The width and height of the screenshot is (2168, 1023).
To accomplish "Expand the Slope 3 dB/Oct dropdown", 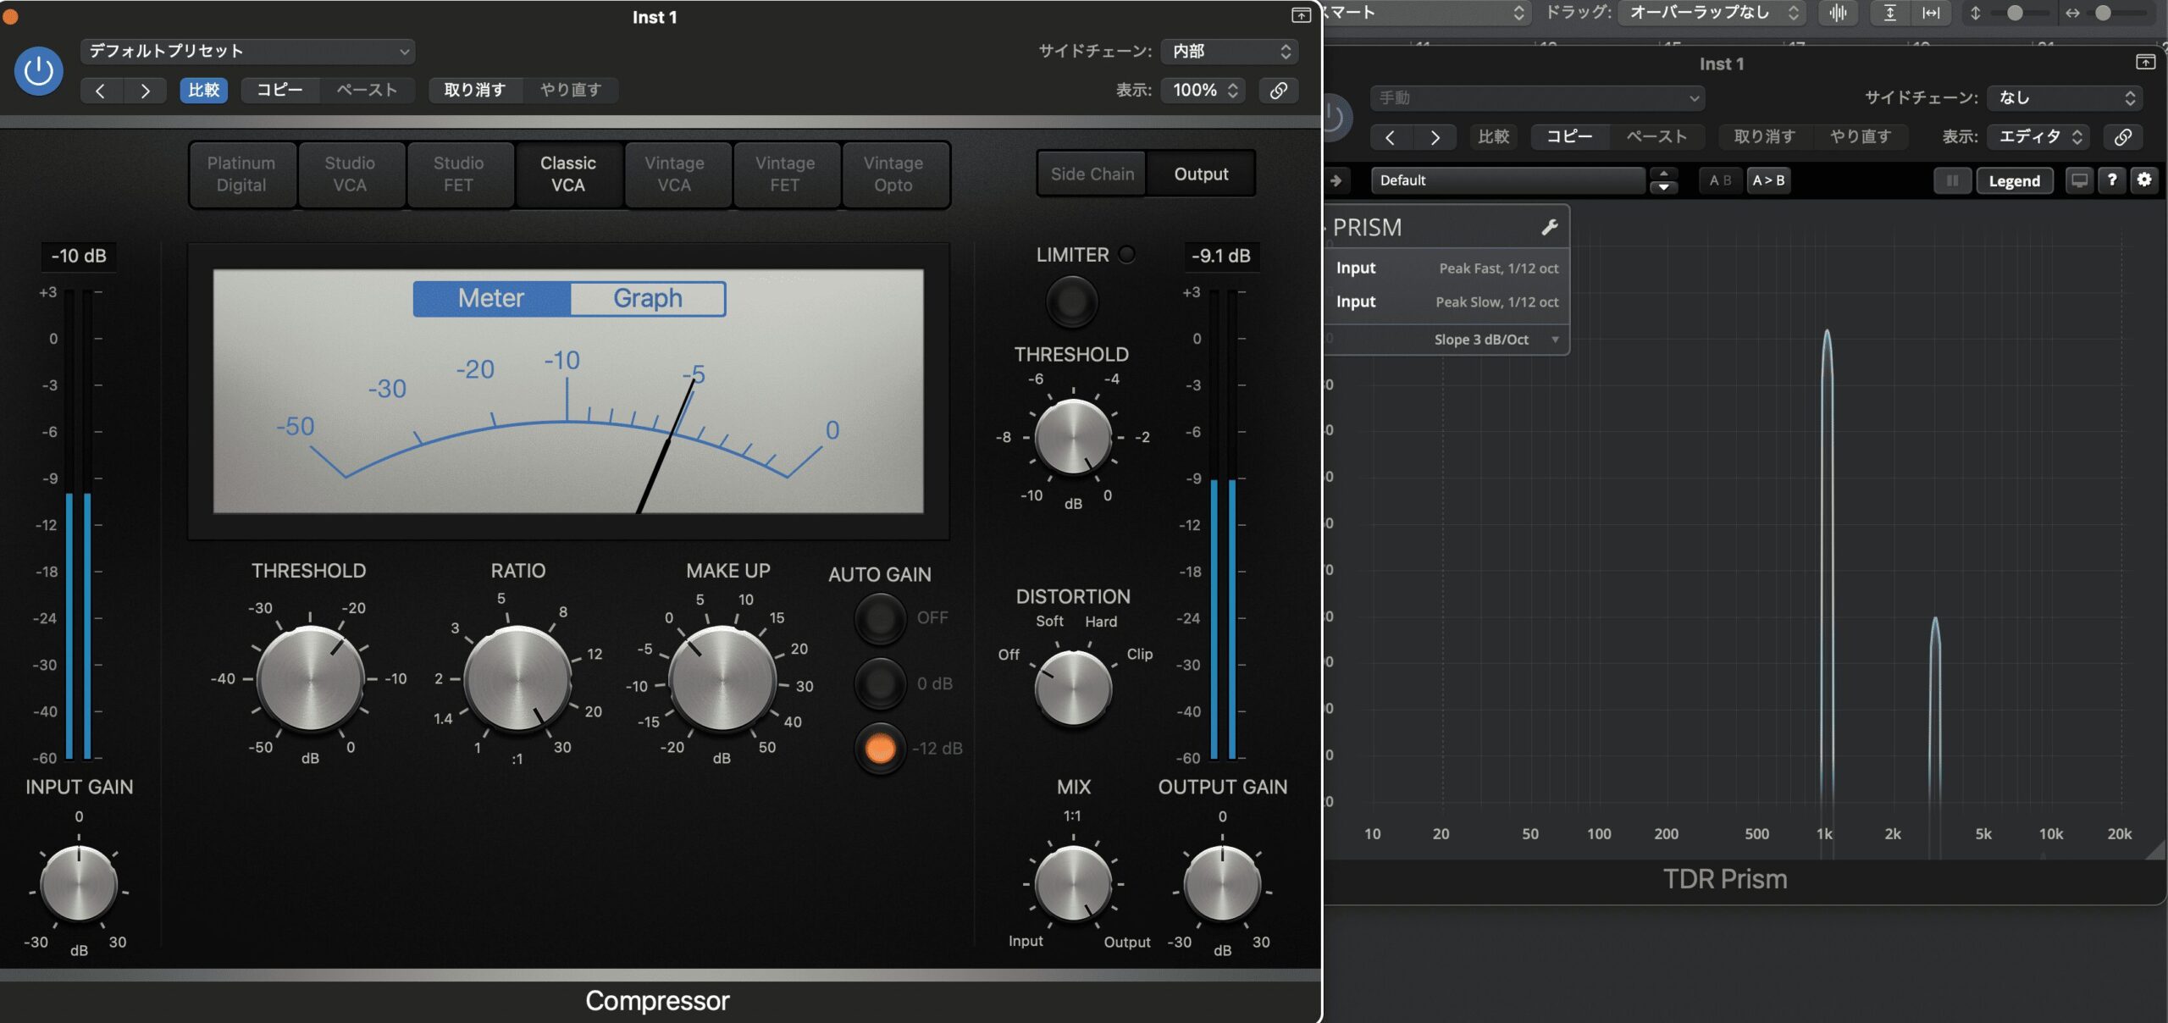I will click(x=1494, y=339).
